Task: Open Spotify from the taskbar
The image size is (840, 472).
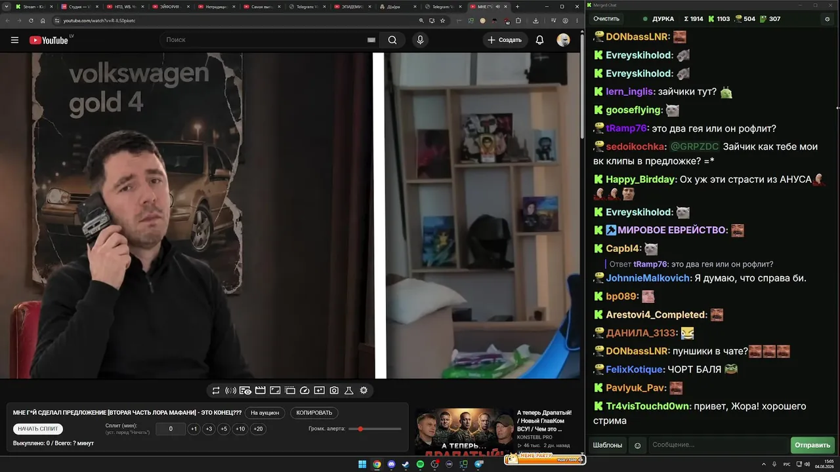Action: coord(420,465)
